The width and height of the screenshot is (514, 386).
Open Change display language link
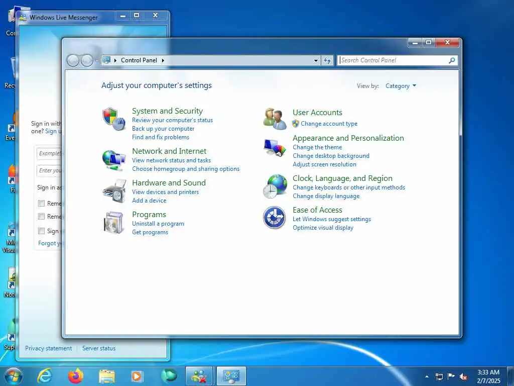326,197
